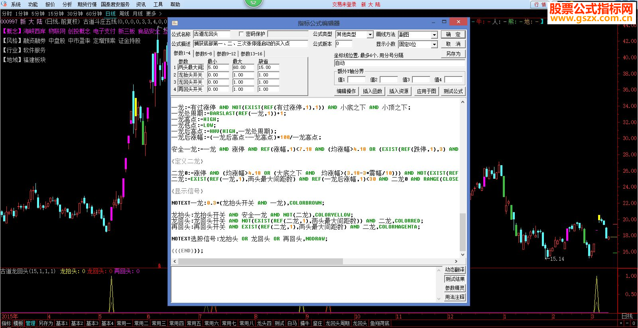
Task: Click the 基本1 template tab
Action: point(62,323)
